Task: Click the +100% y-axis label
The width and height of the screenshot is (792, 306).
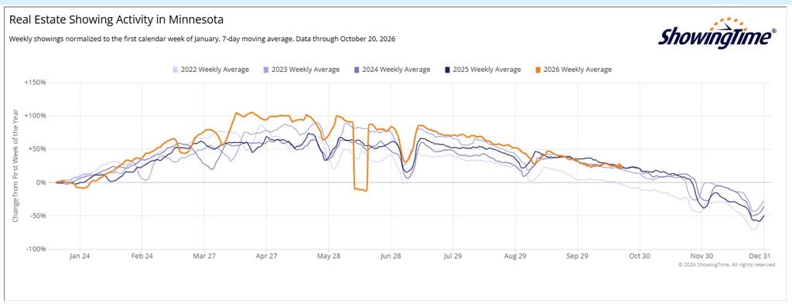Action: tap(36, 116)
